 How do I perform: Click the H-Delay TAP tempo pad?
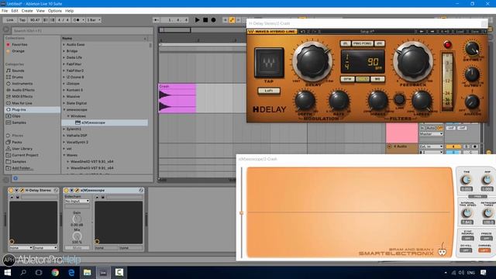coord(269,63)
